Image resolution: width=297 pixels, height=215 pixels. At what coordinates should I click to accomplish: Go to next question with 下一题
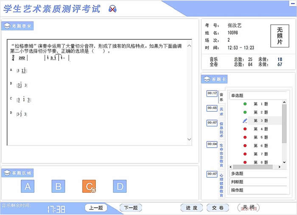pyautogui.click(x=130, y=208)
